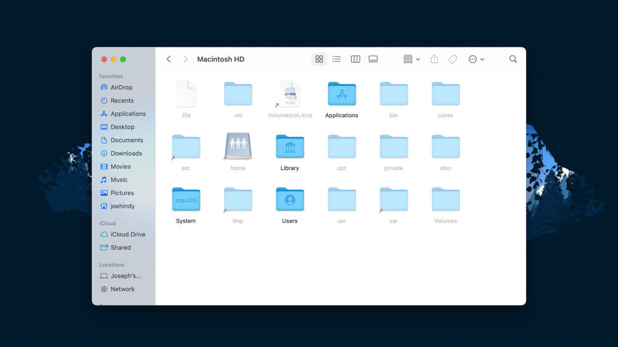This screenshot has height=347, width=618.
Task: Open the Users folder
Action: click(290, 200)
